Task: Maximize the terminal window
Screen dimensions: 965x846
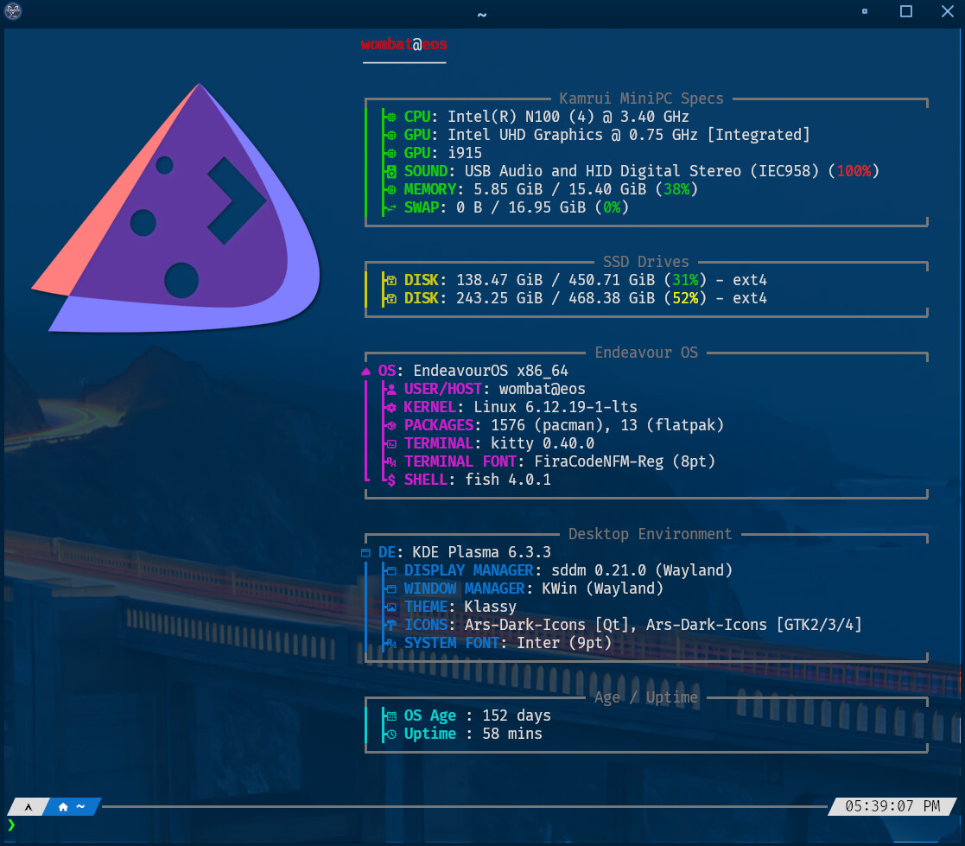Action: click(x=906, y=12)
